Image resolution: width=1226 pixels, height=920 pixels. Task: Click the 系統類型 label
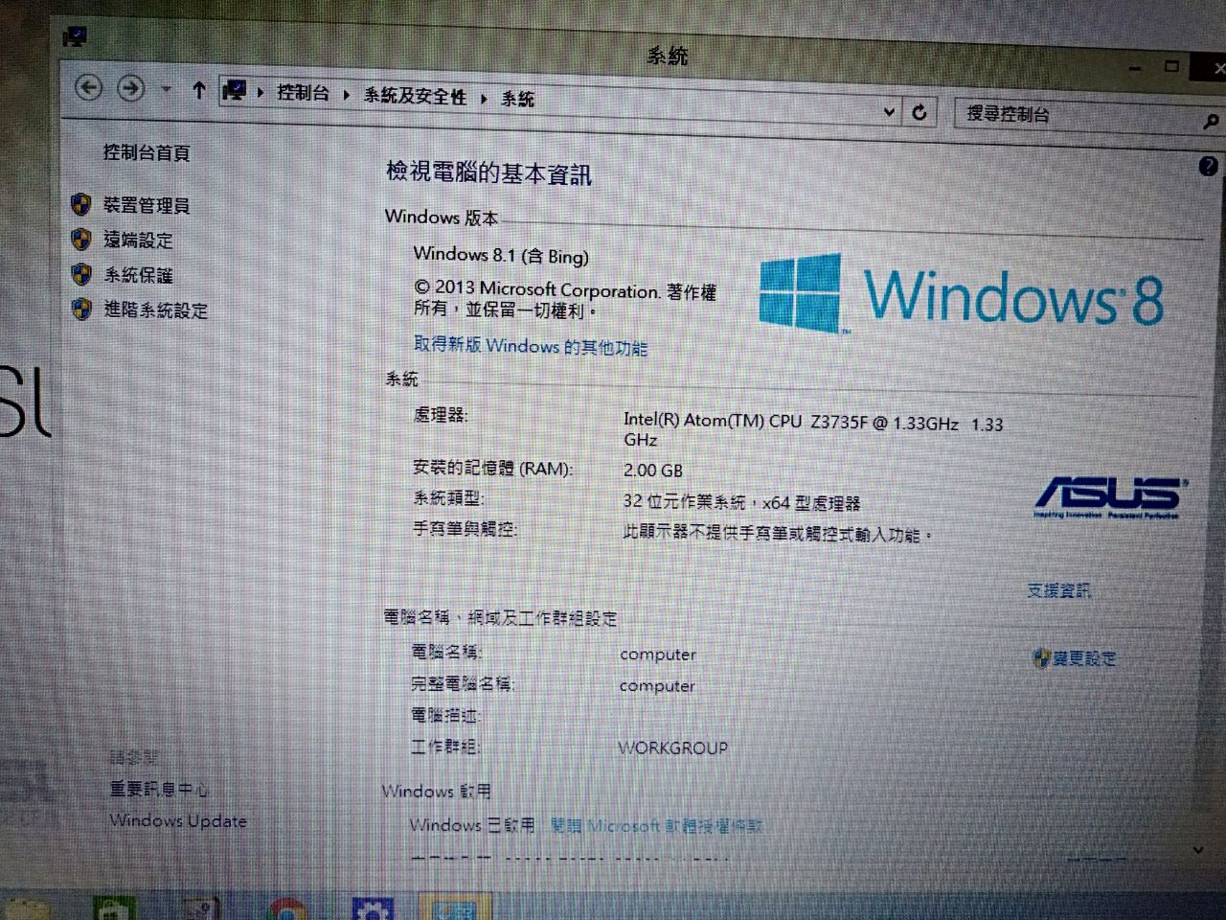[x=448, y=497]
